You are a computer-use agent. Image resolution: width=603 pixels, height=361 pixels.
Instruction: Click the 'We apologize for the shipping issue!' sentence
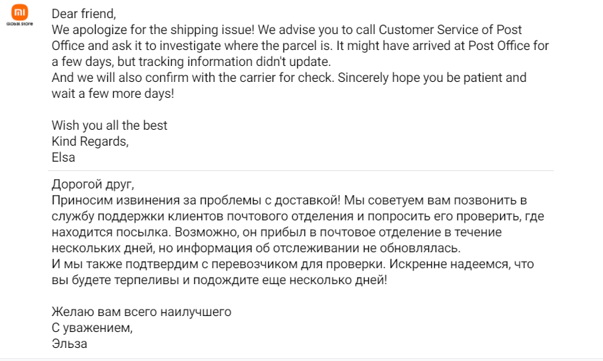point(153,30)
